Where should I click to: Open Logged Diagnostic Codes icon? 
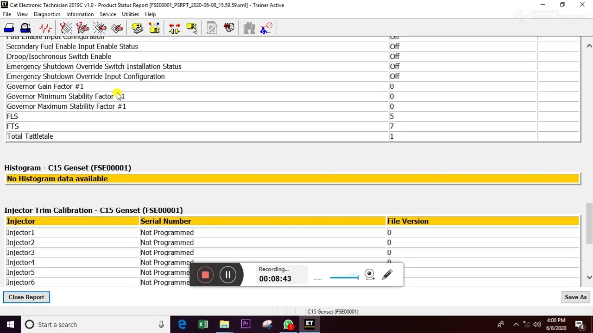[x=82, y=28]
